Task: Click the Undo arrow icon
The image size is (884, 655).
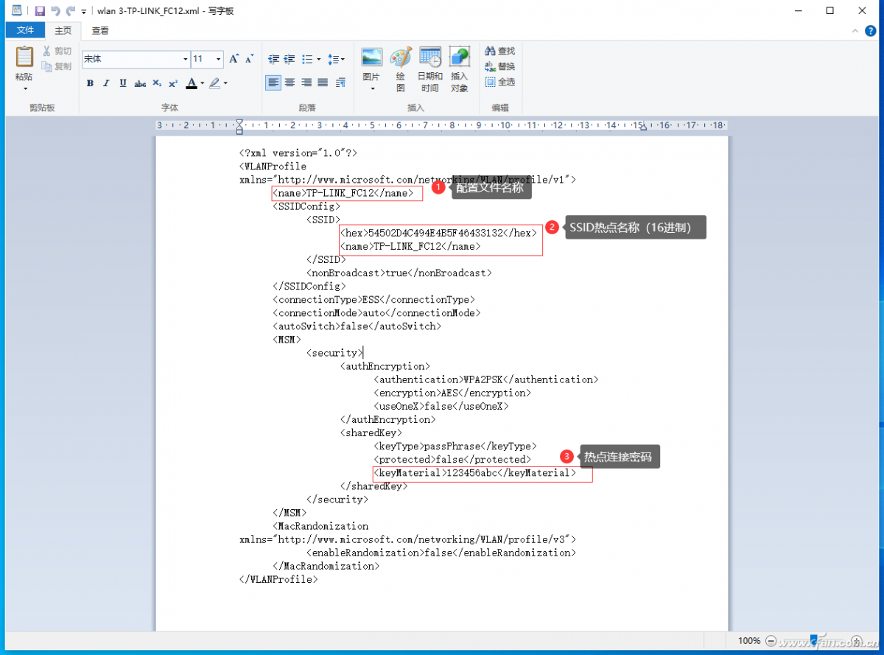Action: point(55,11)
